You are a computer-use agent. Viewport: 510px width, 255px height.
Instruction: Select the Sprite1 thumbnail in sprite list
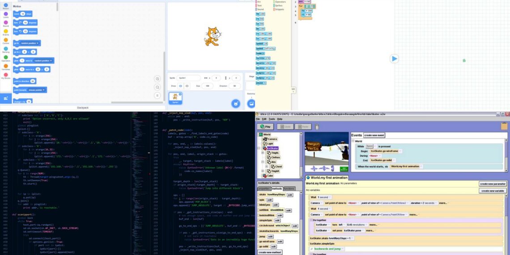pyautogui.click(x=175, y=98)
